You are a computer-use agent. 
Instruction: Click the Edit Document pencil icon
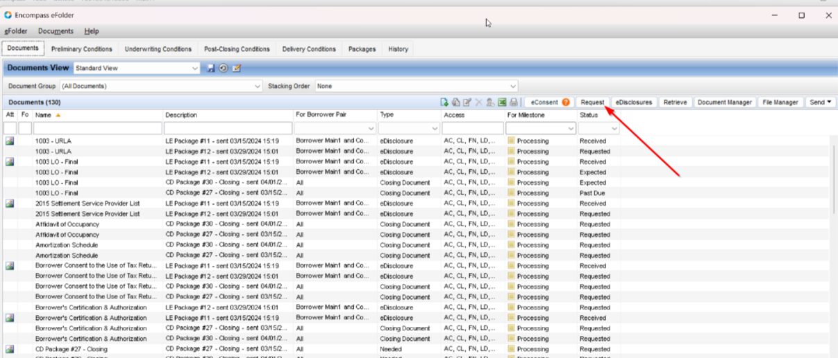(x=467, y=102)
